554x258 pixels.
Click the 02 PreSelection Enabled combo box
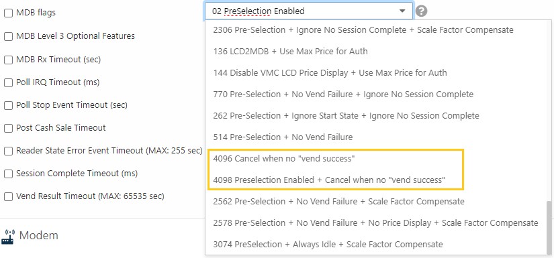click(308, 11)
